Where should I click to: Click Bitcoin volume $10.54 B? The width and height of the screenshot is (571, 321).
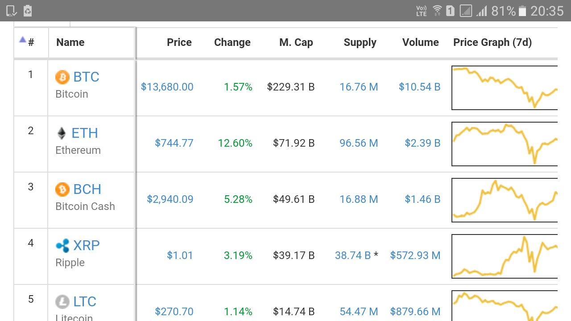(x=420, y=87)
